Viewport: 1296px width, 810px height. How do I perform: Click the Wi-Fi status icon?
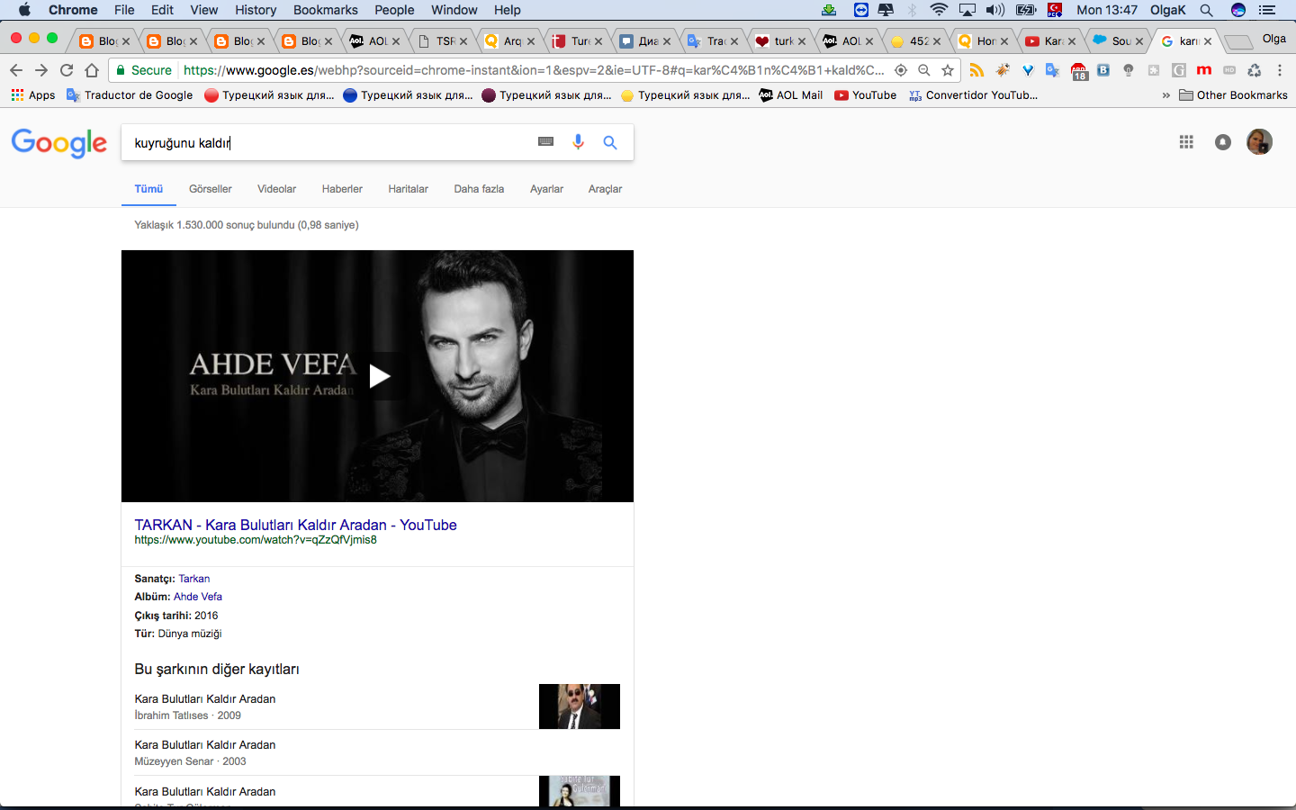point(939,10)
